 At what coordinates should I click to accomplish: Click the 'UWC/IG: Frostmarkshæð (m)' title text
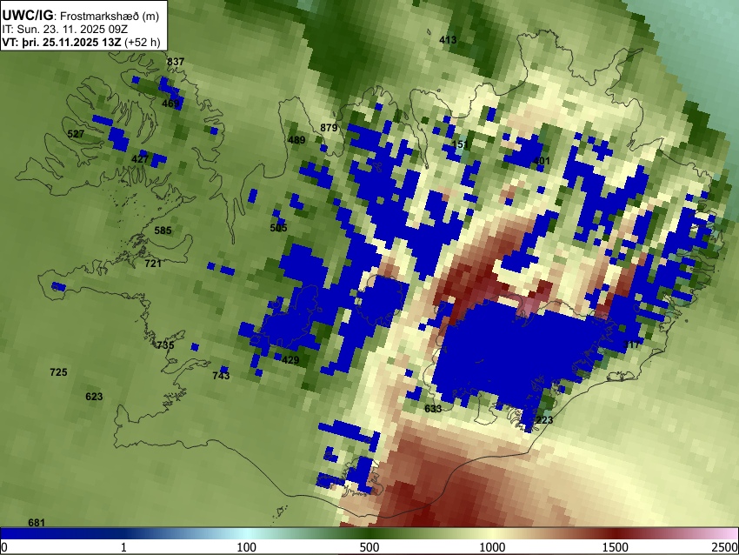pos(81,16)
